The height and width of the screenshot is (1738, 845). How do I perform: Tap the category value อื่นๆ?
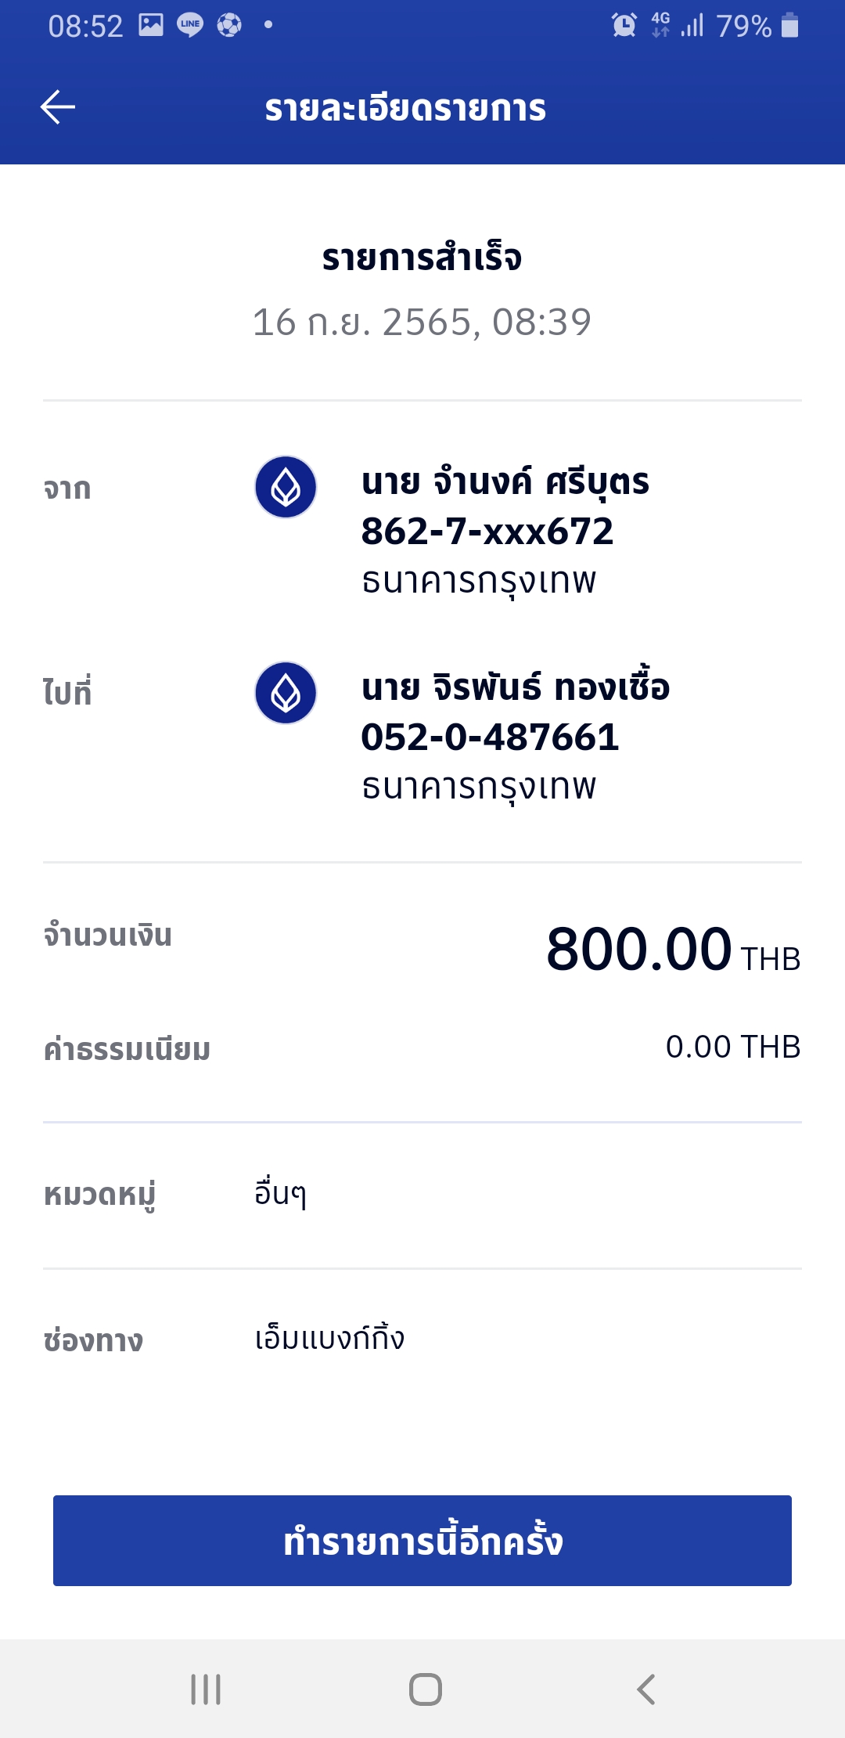coord(280,1193)
